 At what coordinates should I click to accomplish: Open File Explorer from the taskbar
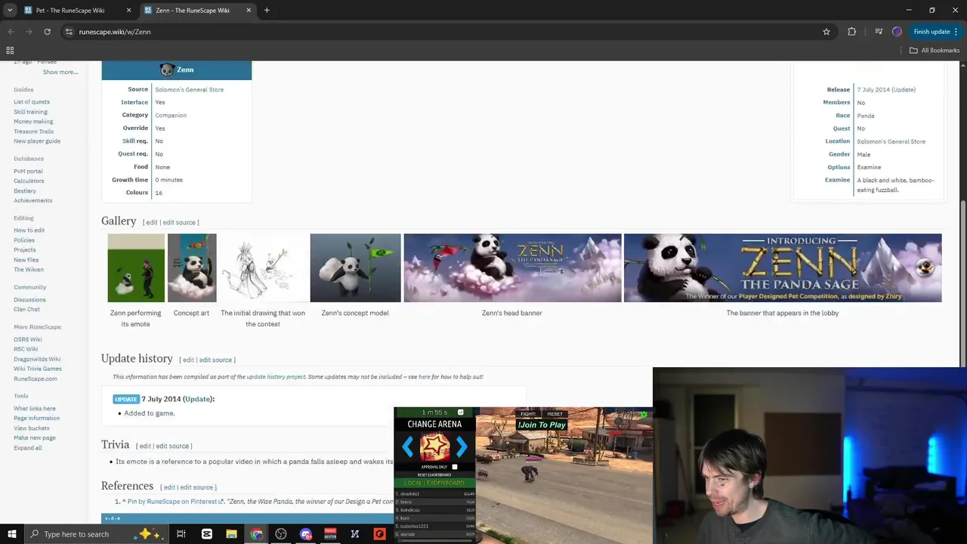point(231,534)
